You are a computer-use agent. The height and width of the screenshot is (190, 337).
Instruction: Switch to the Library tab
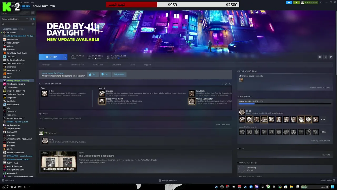(25, 6)
